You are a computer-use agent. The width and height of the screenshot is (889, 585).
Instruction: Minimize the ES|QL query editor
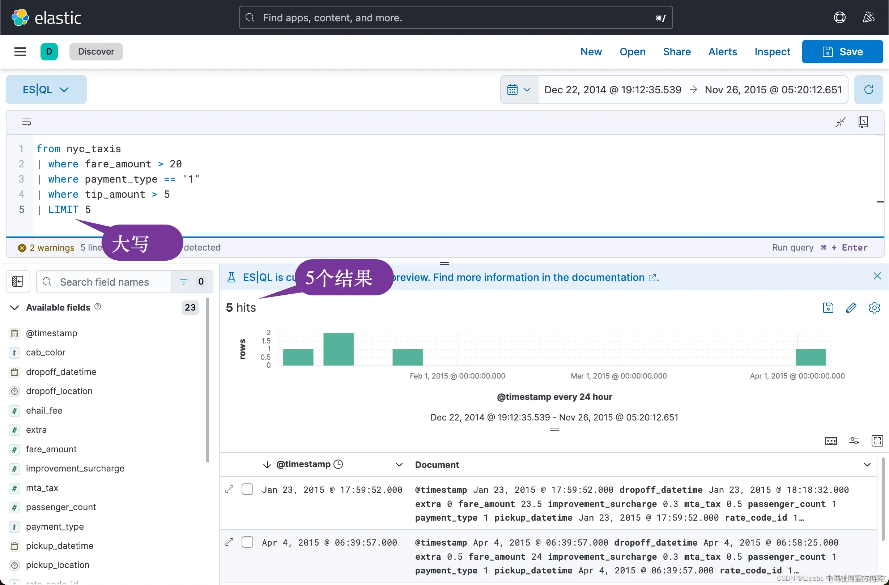[x=840, y=122]
